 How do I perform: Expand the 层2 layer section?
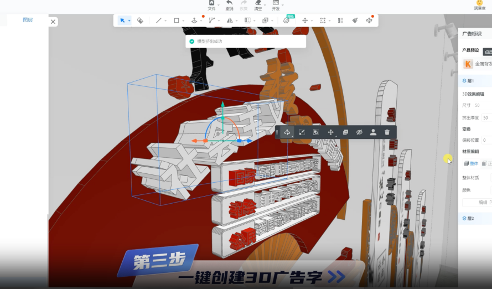tap(470, 219)
